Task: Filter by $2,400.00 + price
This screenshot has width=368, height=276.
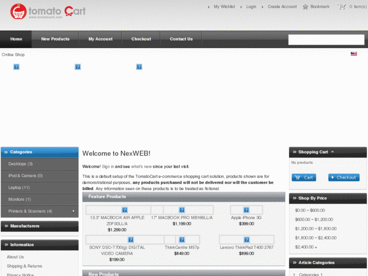Action: point(306,247)
